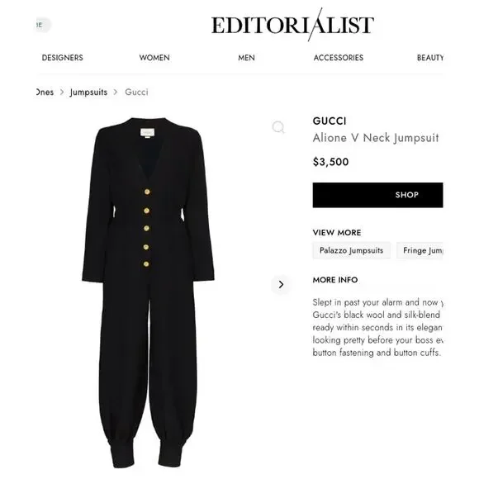Open the Accessories menu

[338, 58]
